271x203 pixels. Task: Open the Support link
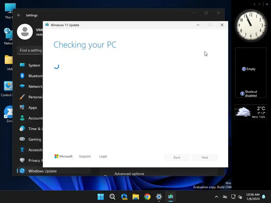(85, 156)
